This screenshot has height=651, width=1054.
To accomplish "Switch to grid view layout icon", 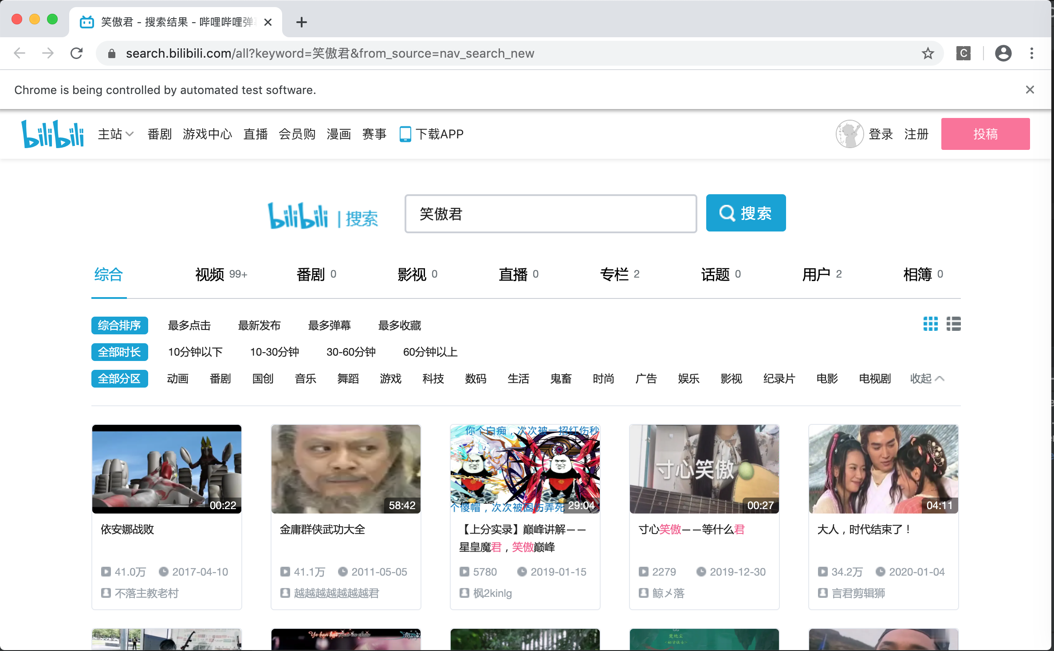I will tap(930, 324).
